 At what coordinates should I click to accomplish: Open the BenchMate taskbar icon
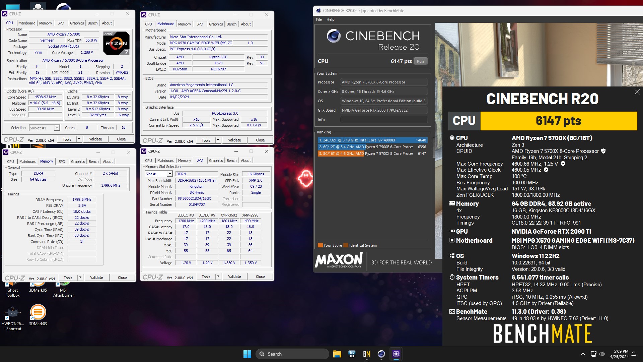click(x=366, y=354)
